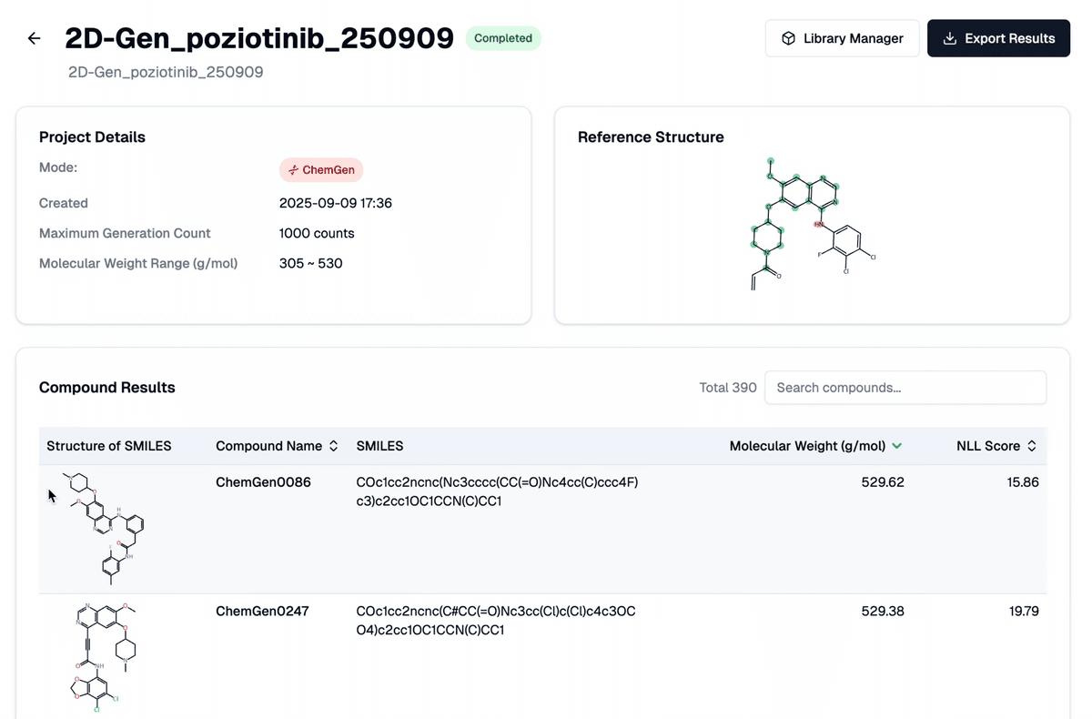Open the Library Manager
This screenshot has height=719, width=1092.
coord(842,38)
